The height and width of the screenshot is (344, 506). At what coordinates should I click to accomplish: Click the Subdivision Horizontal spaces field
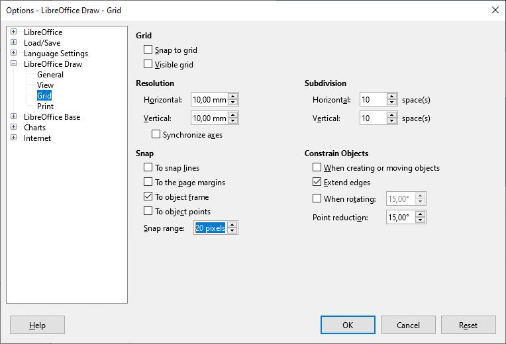coord(374,99)
